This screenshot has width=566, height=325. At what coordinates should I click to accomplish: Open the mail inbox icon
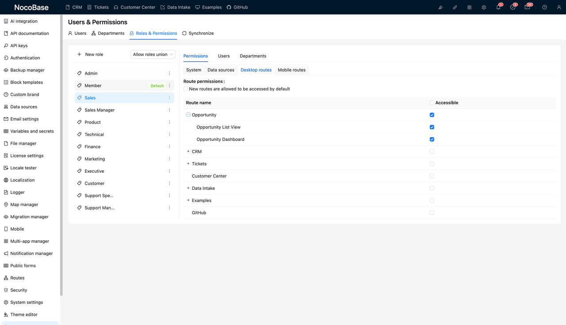[527, 7]
